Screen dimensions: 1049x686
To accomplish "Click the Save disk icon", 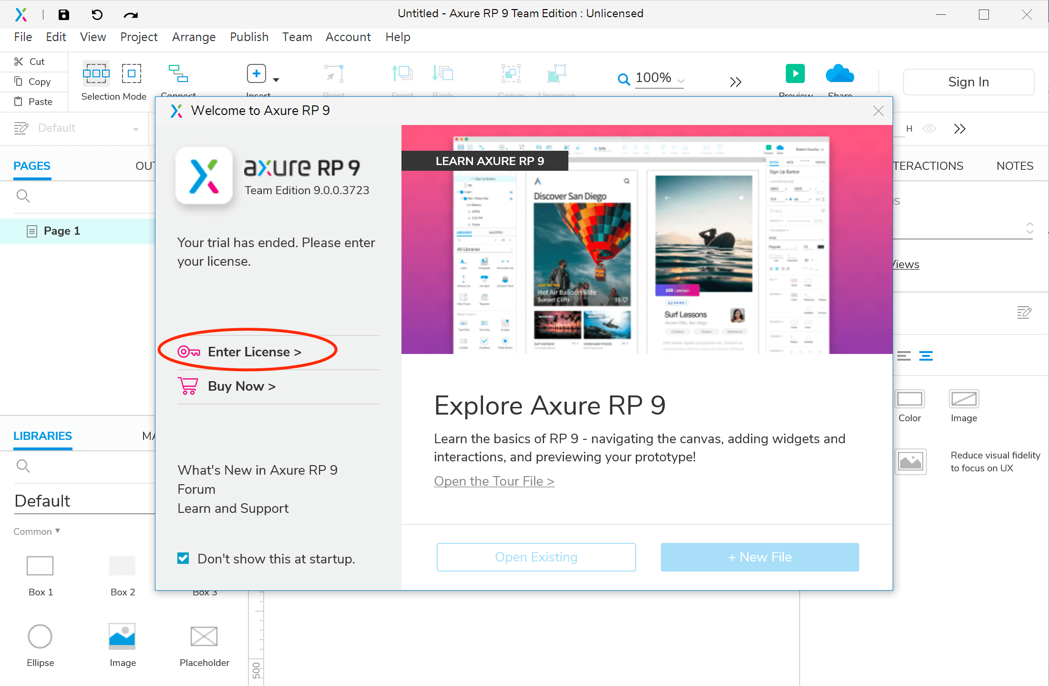I will click(x=63, y=14).
